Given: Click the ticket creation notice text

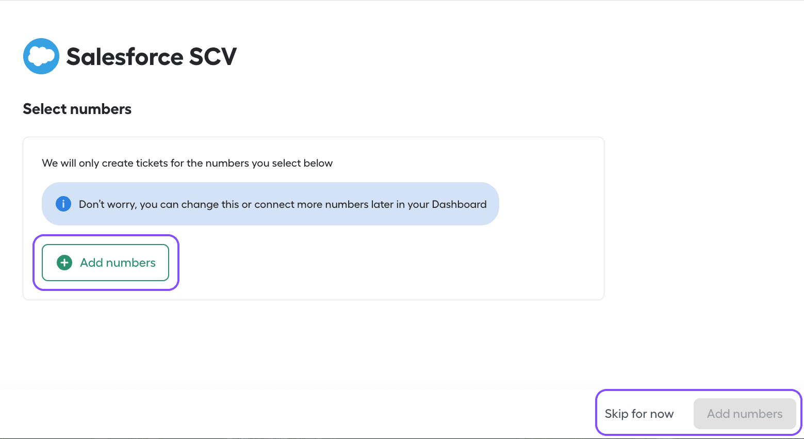Looking at the screenshot, I should (187, 163).
